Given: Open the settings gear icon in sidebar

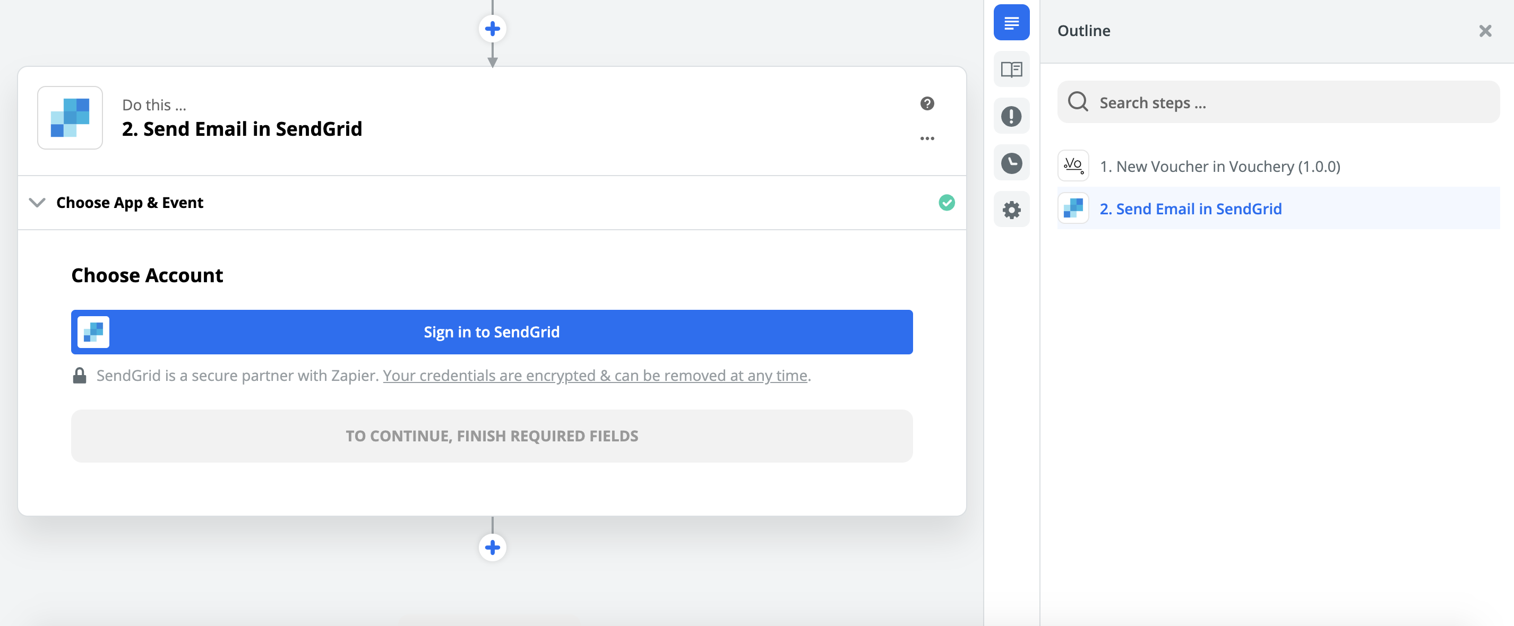Looking at the screenshot, I should [x=1011, y=210].
